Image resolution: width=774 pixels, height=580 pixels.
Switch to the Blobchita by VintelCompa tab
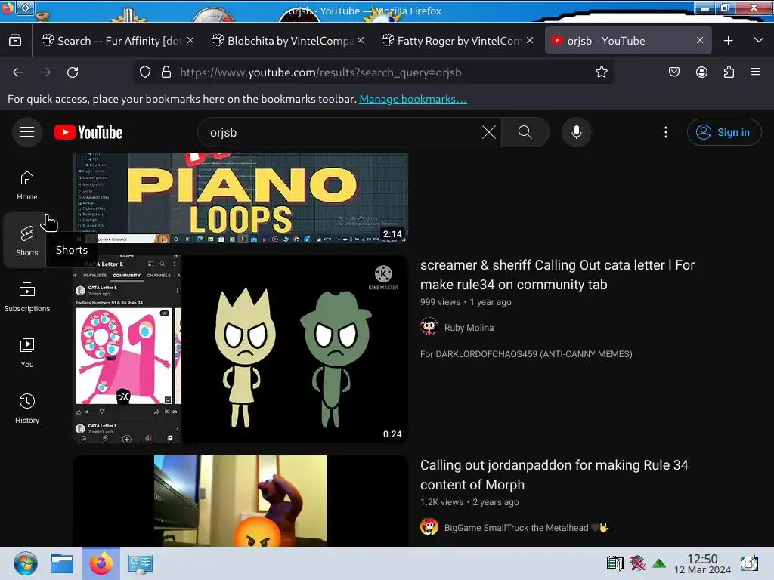click(x=289, y=41)
